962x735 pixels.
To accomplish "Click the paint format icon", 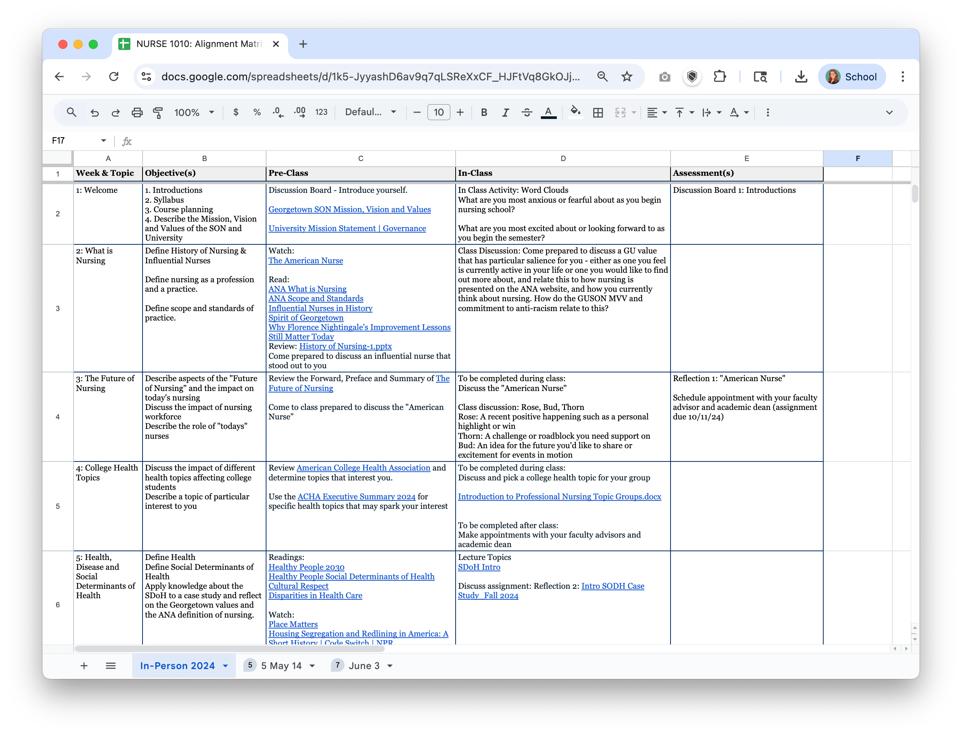I will (158, 113).
